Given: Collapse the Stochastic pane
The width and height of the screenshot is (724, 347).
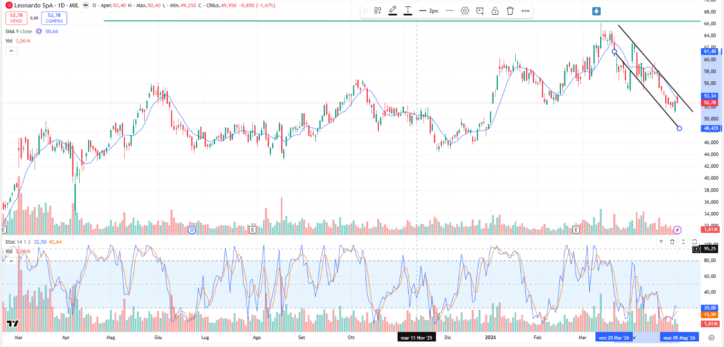Looking at the screenshot, I should 683,242.
